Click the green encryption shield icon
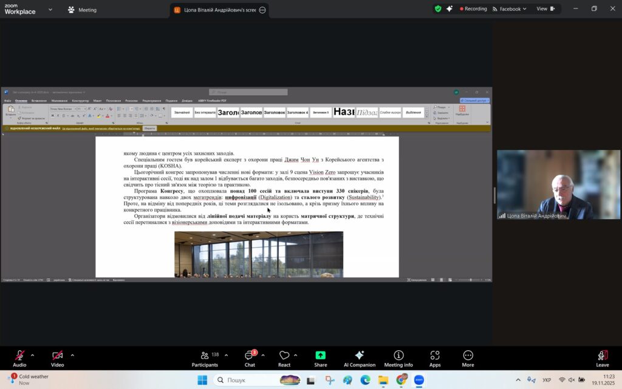 click(x=438, y=9)
